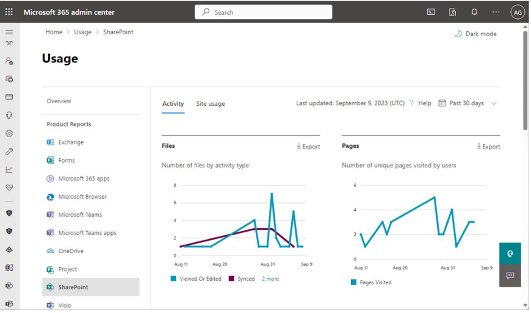531x313 pixels.
Task: Click the Project report icon
Action: pyautogui.click(x=51, y=269)
